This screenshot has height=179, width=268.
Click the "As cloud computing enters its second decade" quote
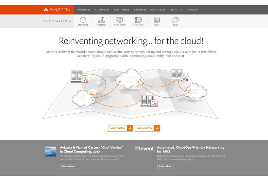[x=92, y=157]
